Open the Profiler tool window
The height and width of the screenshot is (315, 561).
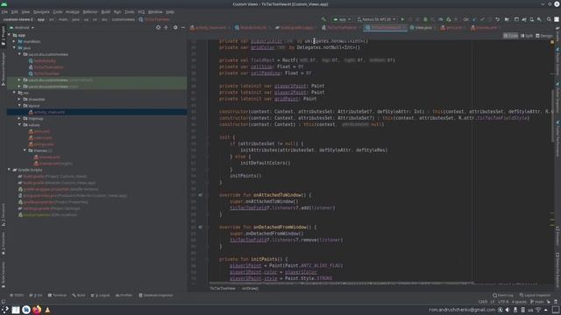coord(124,296)
